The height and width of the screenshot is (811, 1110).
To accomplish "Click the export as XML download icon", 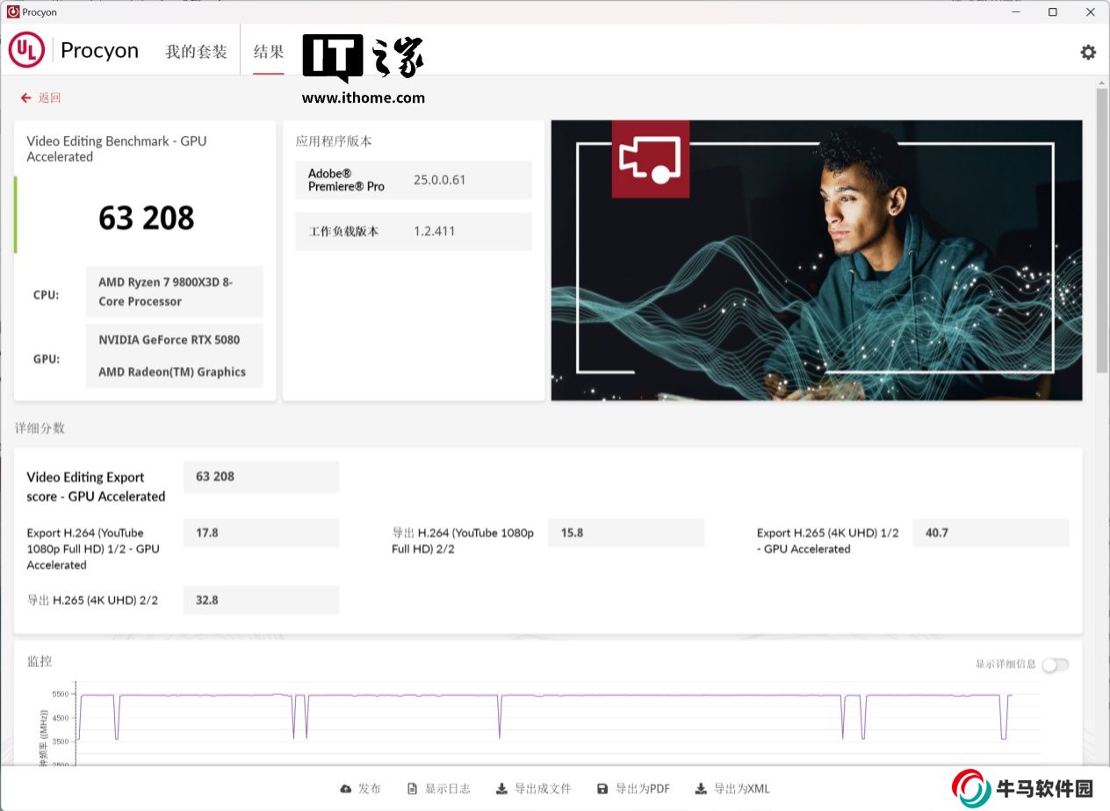I will coord(701,789).
